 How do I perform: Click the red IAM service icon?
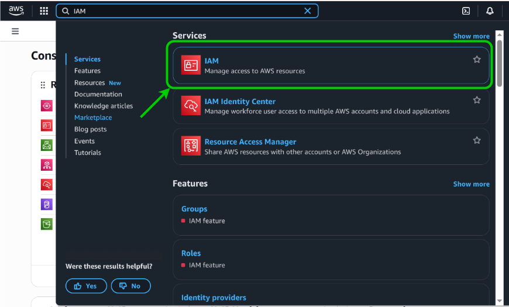pyautogui.click(x=191, y=65)
